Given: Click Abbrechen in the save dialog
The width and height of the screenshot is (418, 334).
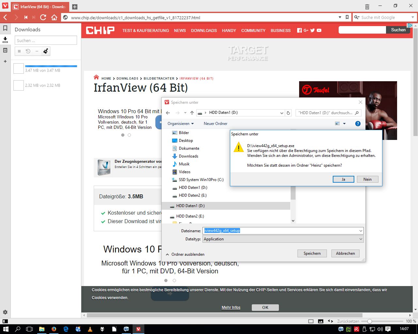Looking at the screenshot, I should point(346,253).
